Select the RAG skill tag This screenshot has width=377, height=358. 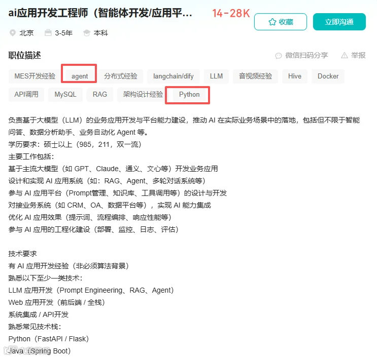(100, 95)
